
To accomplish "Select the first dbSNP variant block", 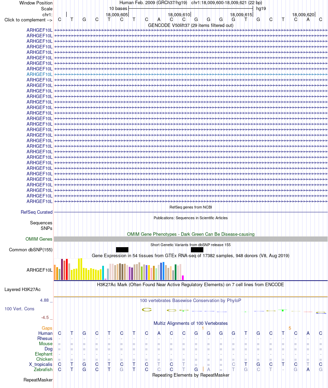I will pos(122,250).
